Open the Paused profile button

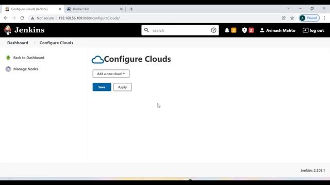click(x=309, y=18)
